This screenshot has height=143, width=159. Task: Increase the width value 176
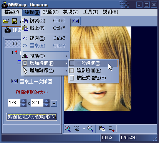pos(23,101)
